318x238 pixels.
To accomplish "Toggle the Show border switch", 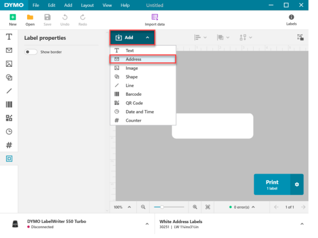I will [31, 52].
